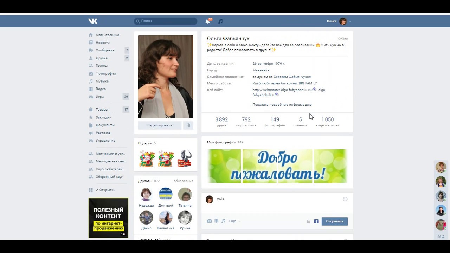Attach a photo with the camera icon

click(x=210, y=221)
